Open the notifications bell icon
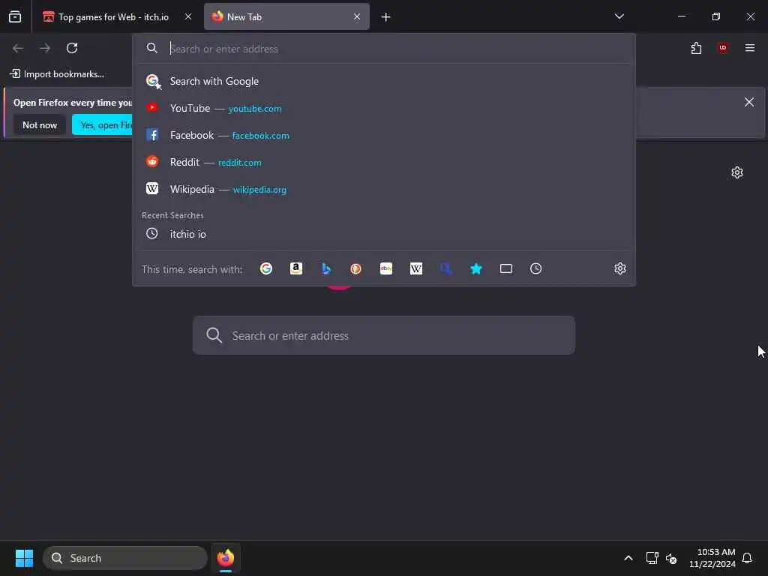768x576 pixels. click(747, 558)
